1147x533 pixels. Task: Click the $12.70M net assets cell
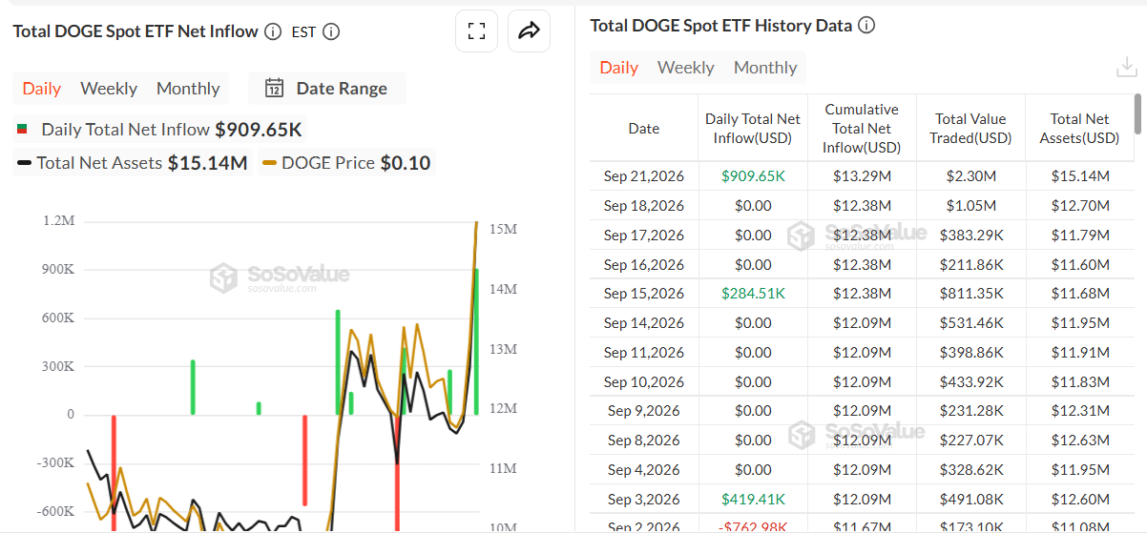[1079, 206]
